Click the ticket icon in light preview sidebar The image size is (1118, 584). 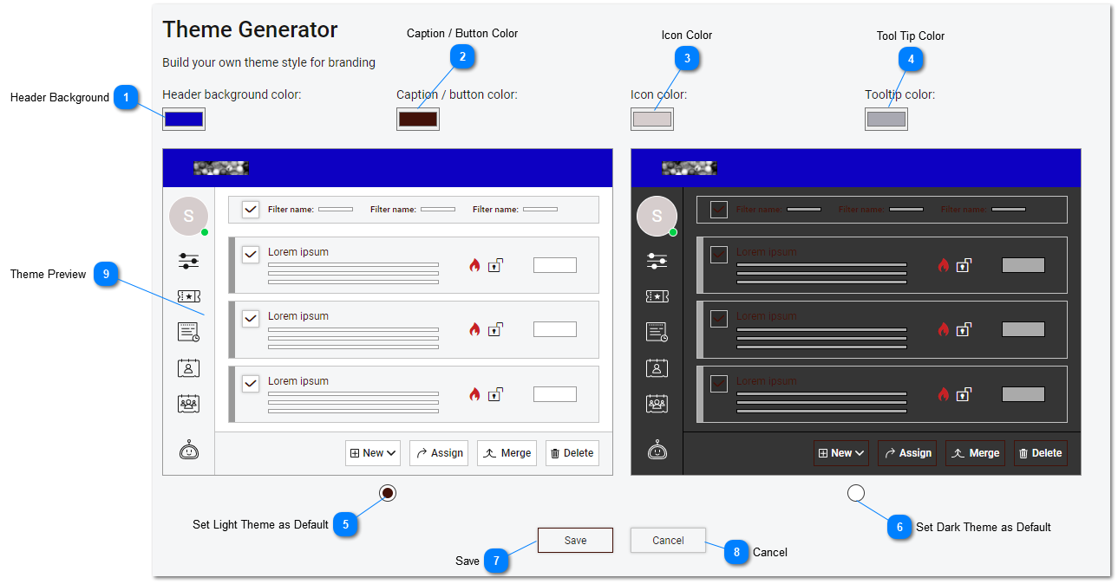188,296
